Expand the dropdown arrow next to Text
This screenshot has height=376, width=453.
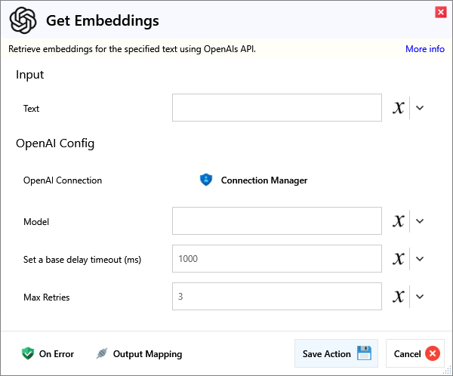coord(421,108)
